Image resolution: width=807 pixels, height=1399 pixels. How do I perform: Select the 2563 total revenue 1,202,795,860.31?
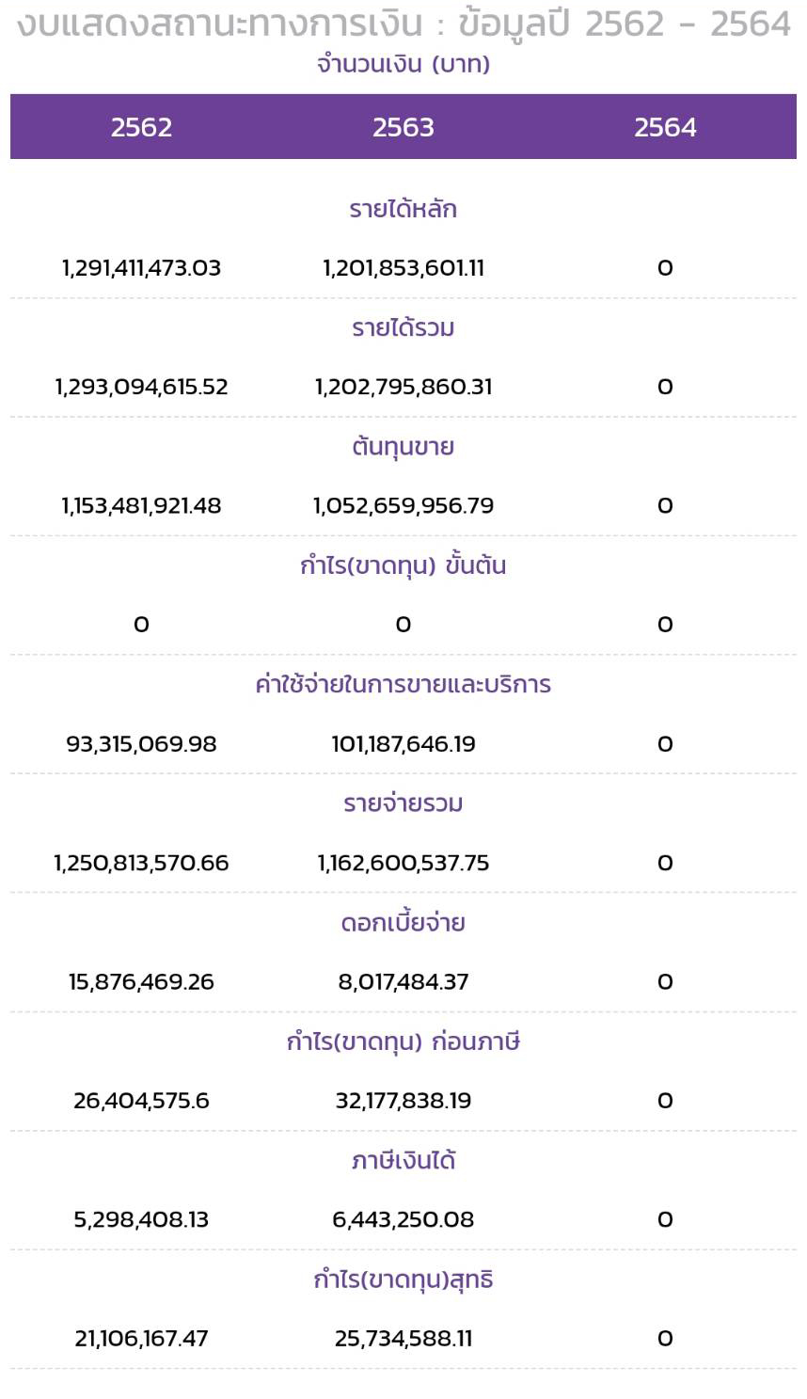[403, 387]
